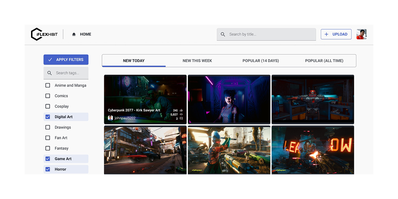398x199 pixels.
Task: Uncheck the Horror tag checkbox
Action: coord(48,169)
